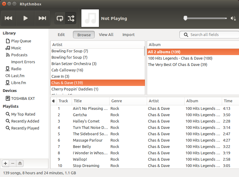
Task: Sort by Album column in track list
Action: coord(203,101)
